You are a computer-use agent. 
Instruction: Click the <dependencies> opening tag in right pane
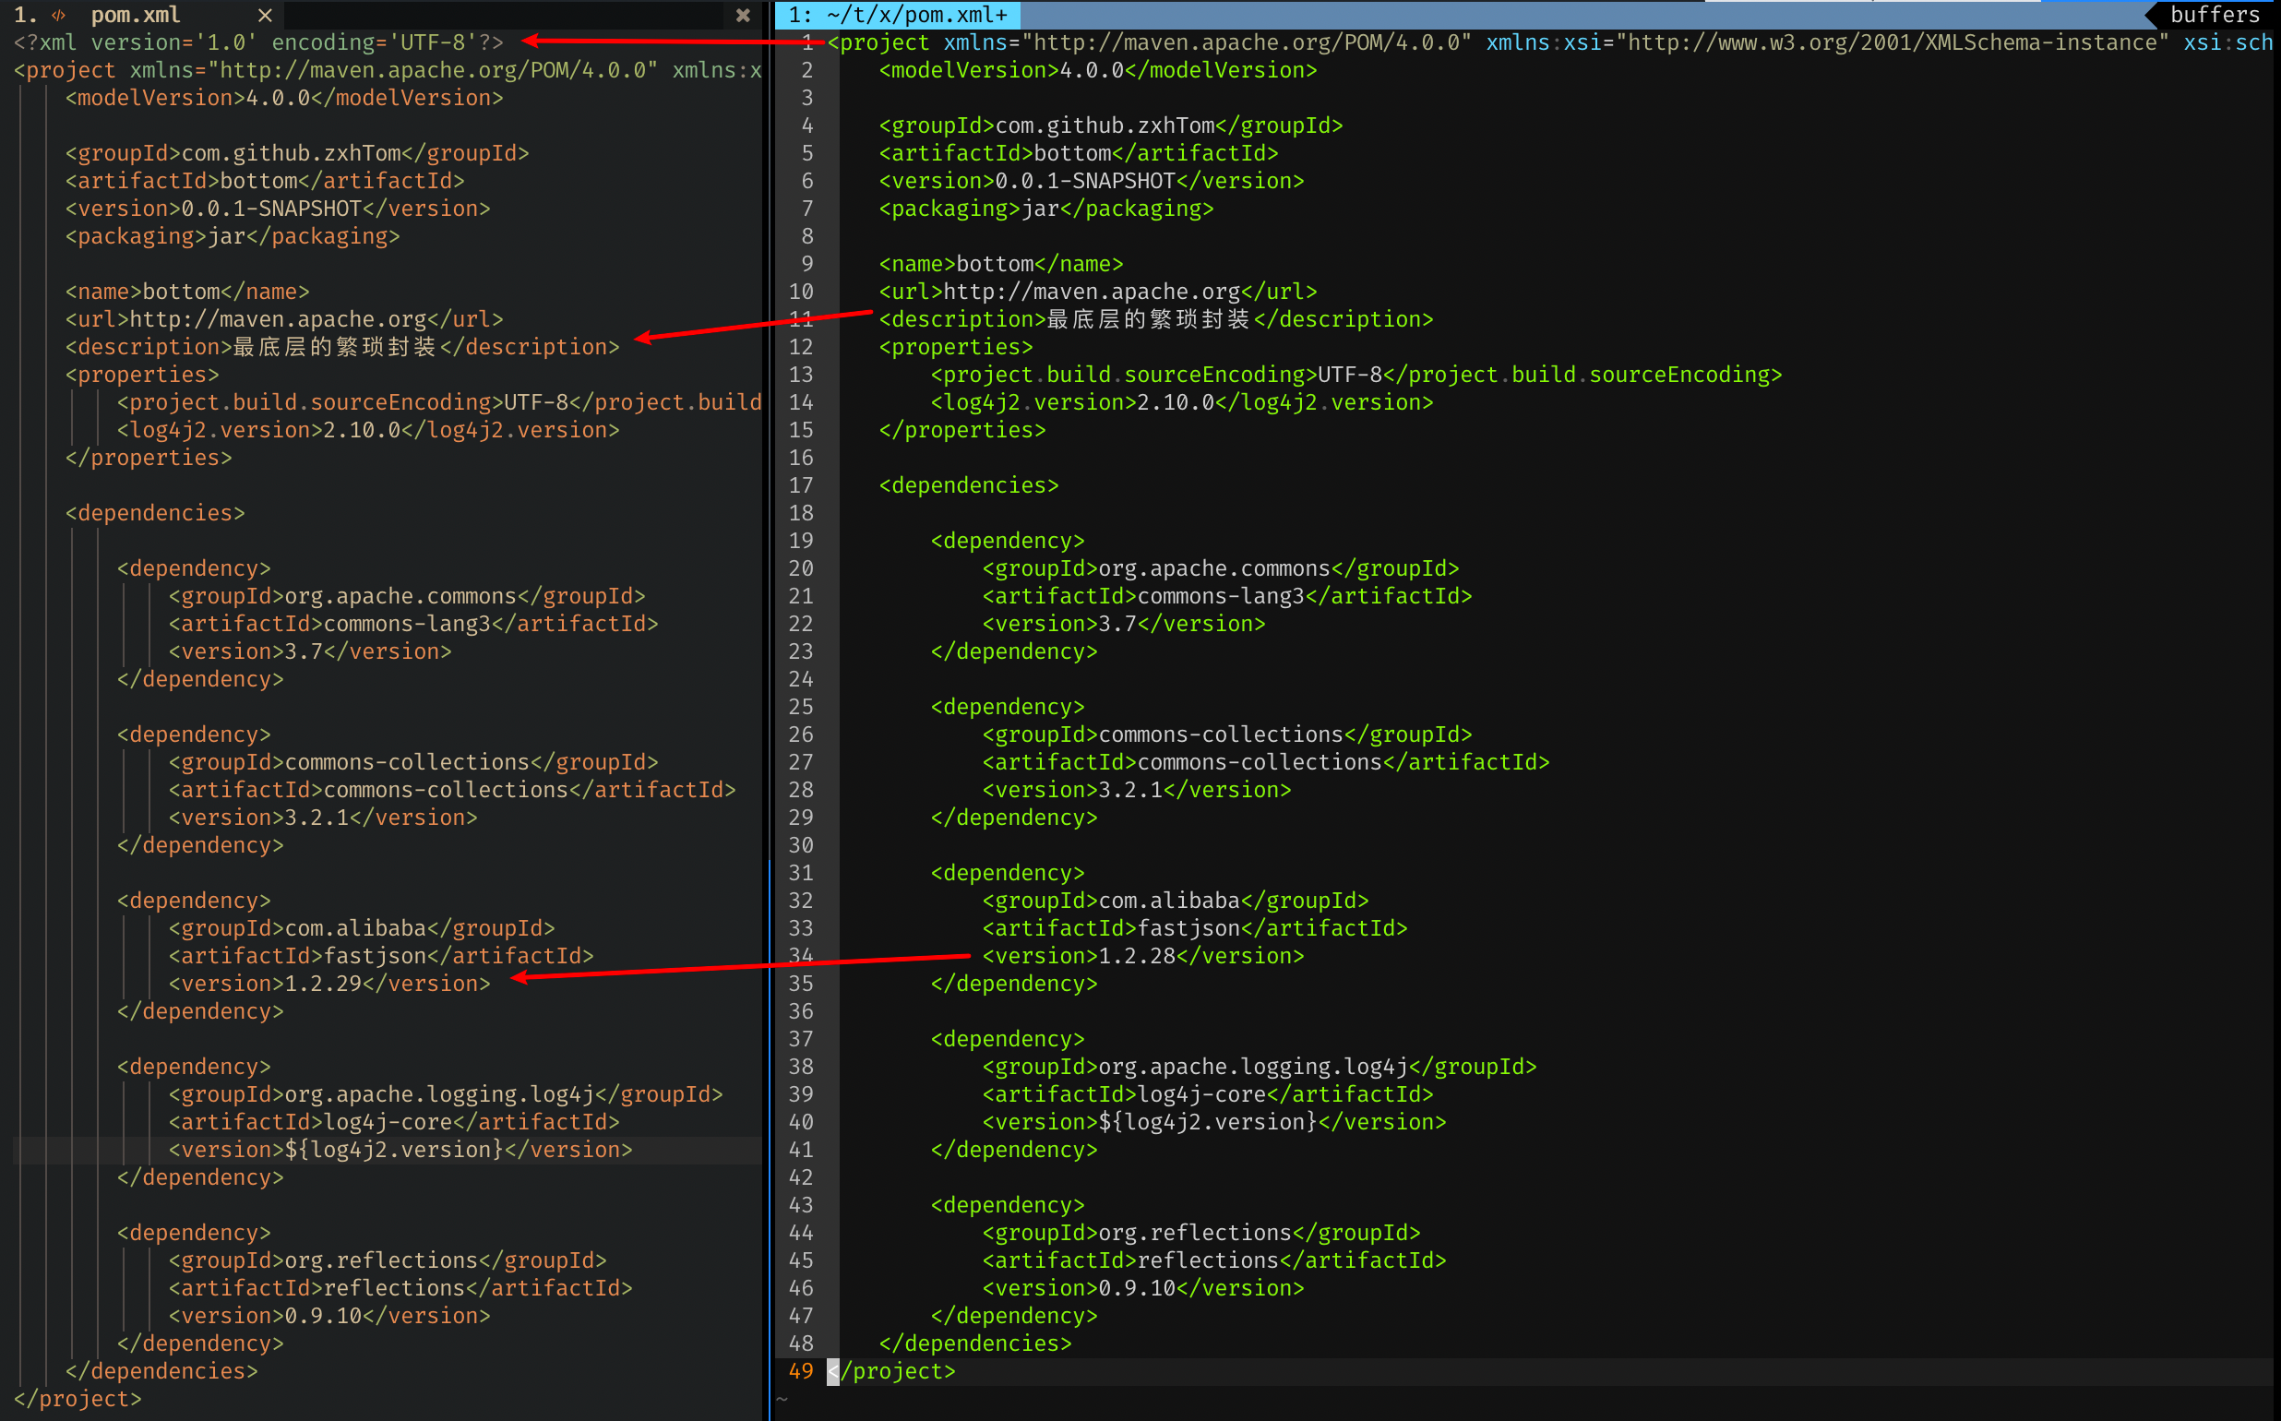click(968, 486)
